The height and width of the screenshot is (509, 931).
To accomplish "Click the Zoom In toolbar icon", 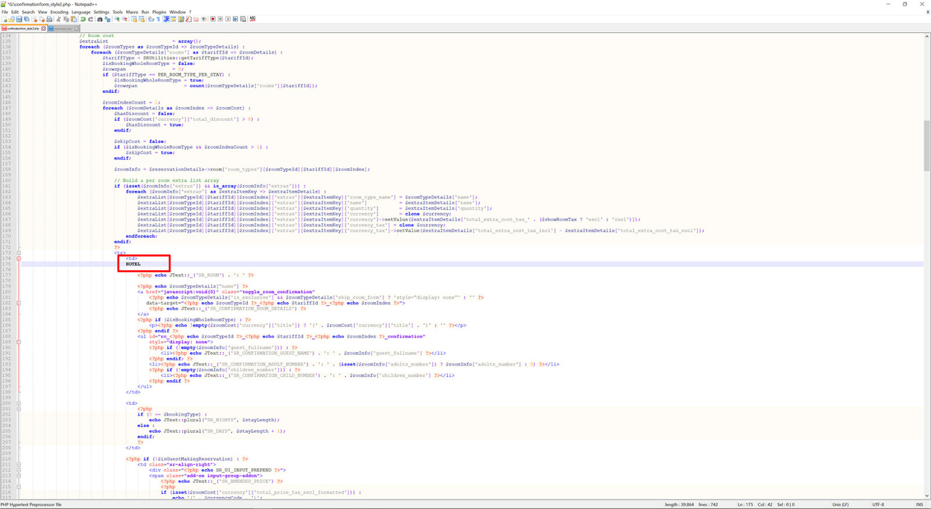I will [x=117, y=19].
